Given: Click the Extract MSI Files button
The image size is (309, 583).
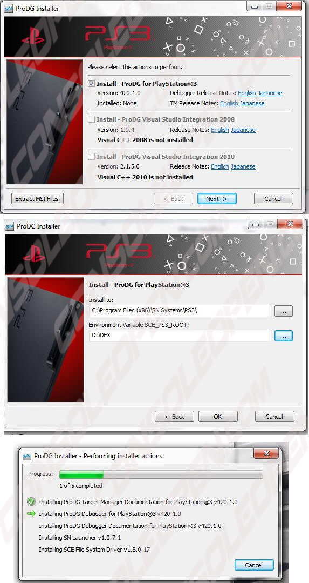Looking at the screenshot, I should click(x=37, y=198).
